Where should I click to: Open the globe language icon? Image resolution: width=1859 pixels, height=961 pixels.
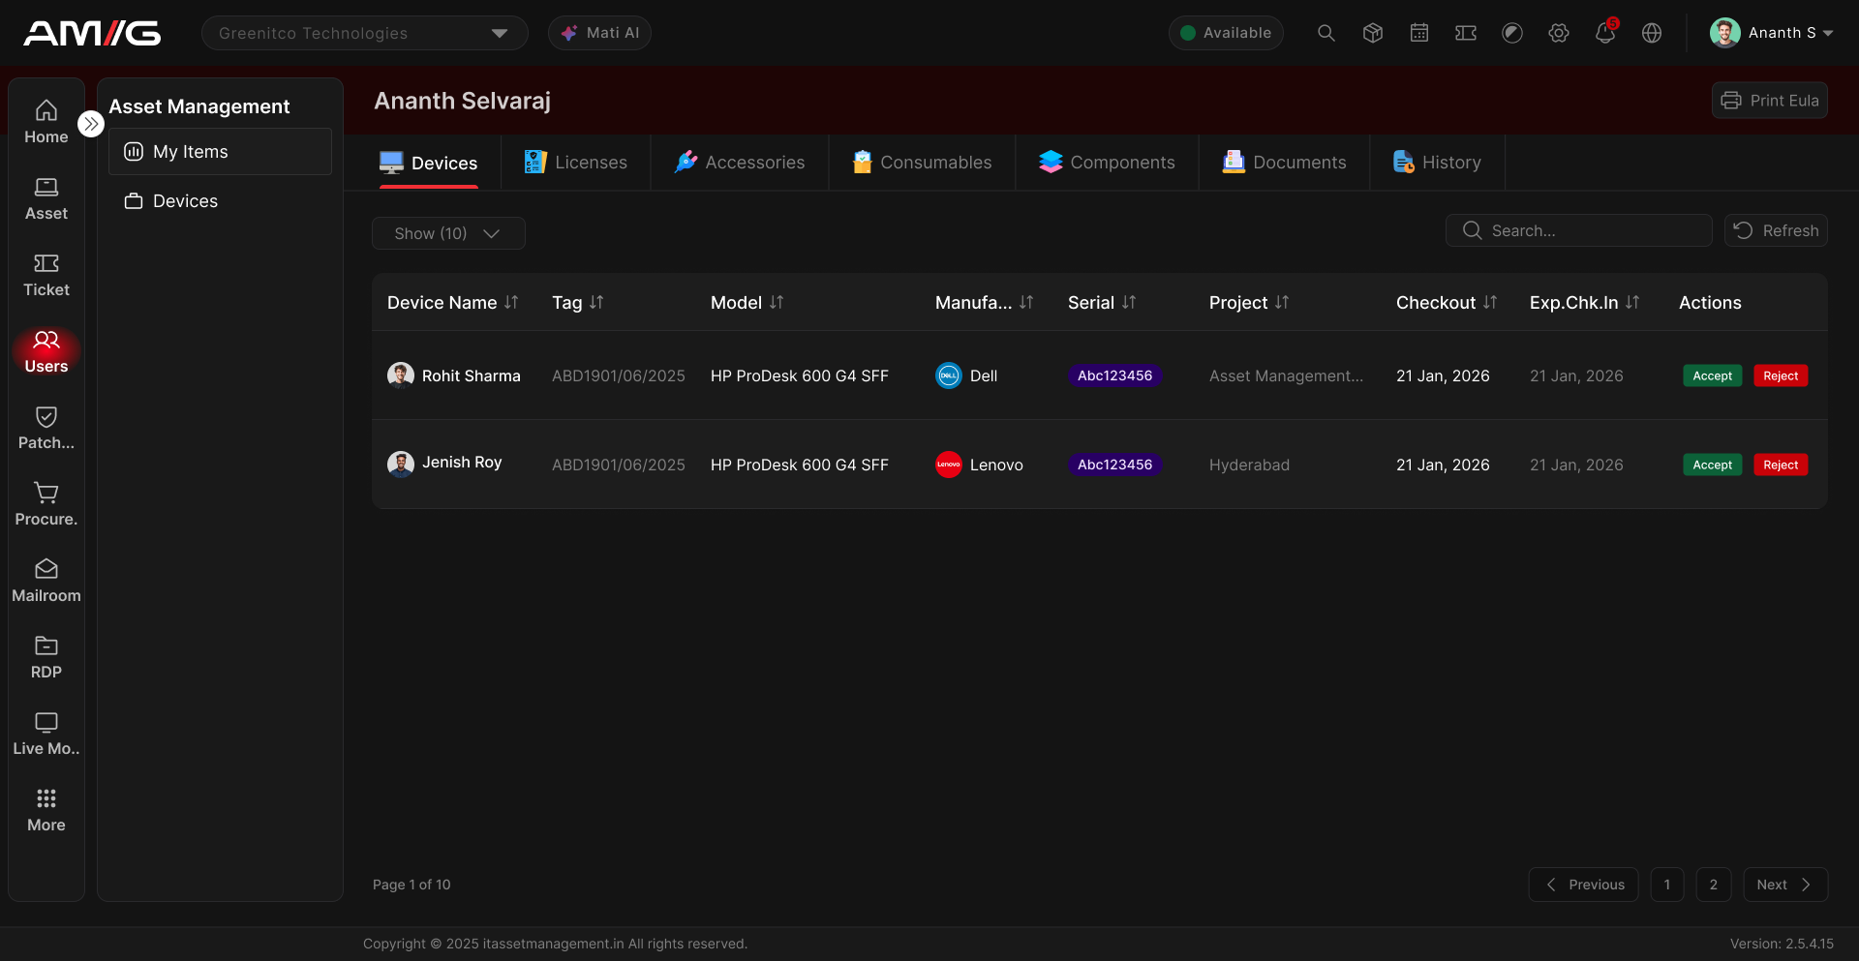(1651, 33)
